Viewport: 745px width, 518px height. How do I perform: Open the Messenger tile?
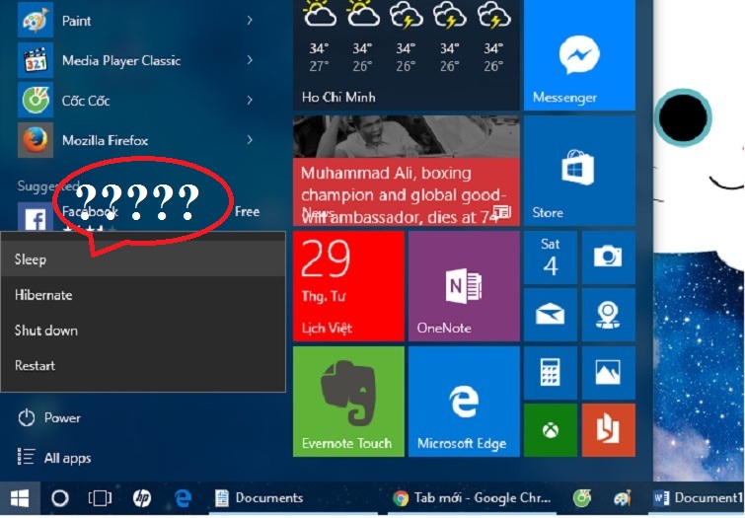[578, 55]
